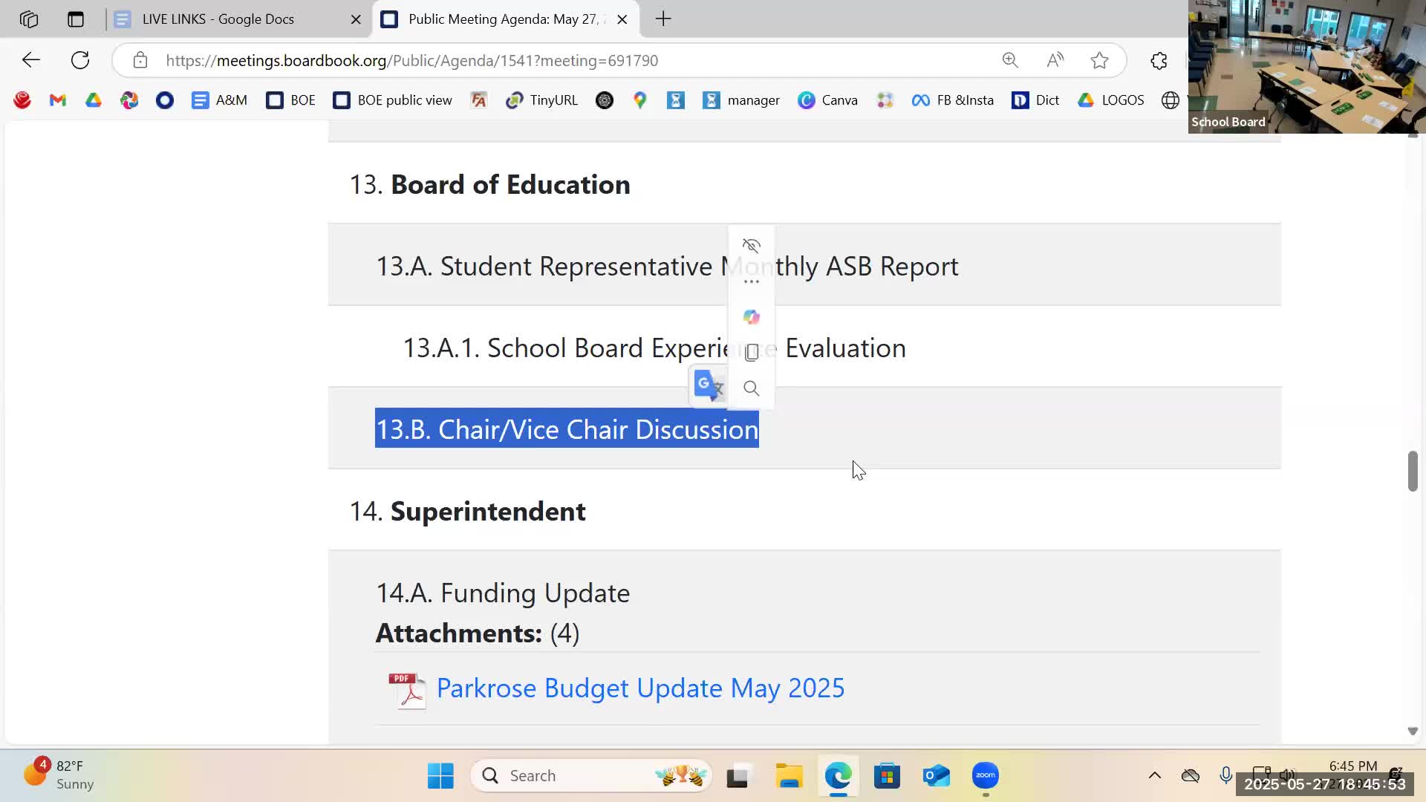Screen dimensions: 1426x802
Task: Open Microsoft Store from the taskbar
Action: tap(887, 776)
